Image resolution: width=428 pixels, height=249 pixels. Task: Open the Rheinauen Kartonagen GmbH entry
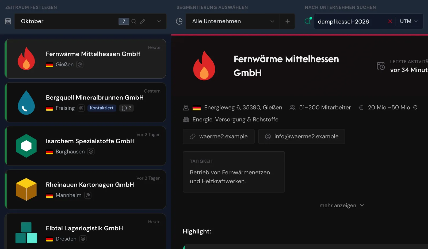86,189
